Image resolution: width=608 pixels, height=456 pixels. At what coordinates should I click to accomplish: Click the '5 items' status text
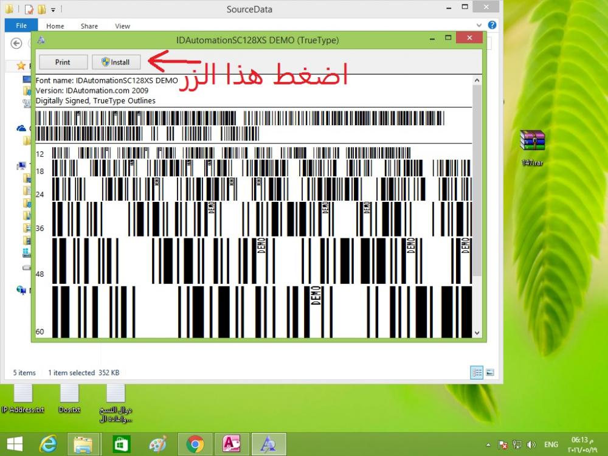24,373
